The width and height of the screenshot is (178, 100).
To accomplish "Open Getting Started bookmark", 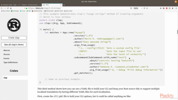I will point(37,11).
